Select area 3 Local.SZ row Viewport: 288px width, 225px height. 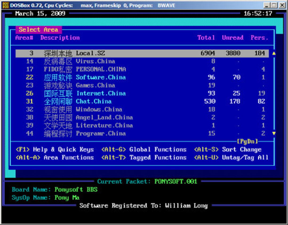142,53
